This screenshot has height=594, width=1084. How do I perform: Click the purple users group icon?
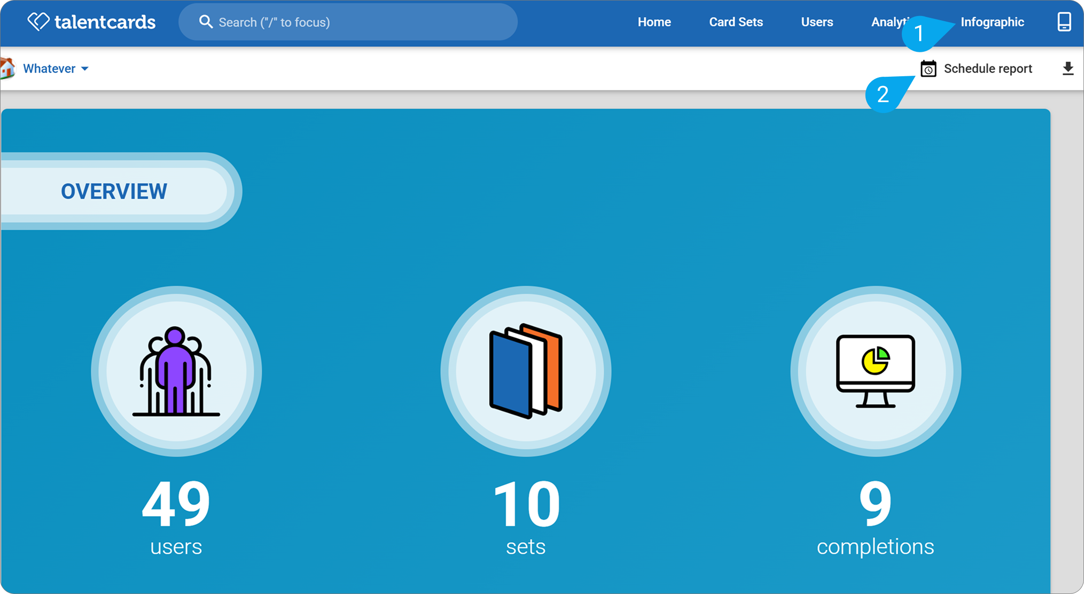coord(176,371)
